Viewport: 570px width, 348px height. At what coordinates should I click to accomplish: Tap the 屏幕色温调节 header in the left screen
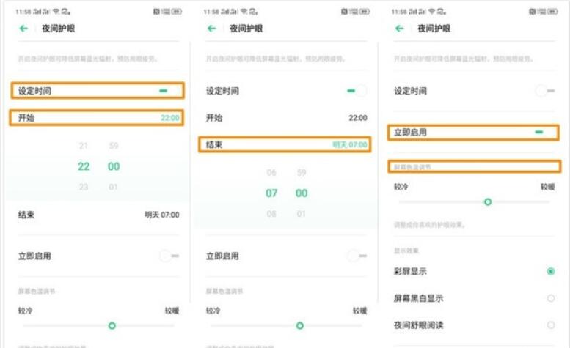(37, 291)
